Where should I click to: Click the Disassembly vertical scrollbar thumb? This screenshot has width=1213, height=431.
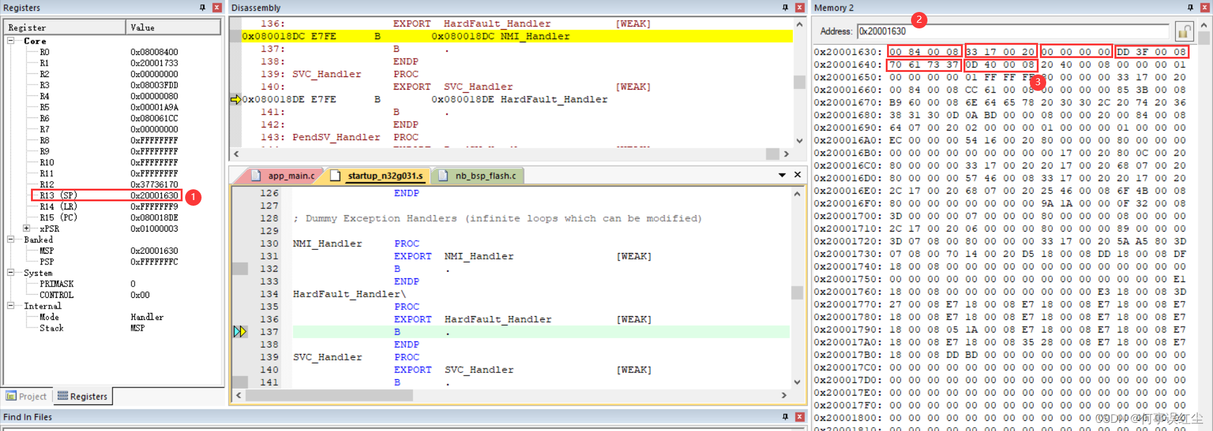pyautogui.click(x=799, y=82)
